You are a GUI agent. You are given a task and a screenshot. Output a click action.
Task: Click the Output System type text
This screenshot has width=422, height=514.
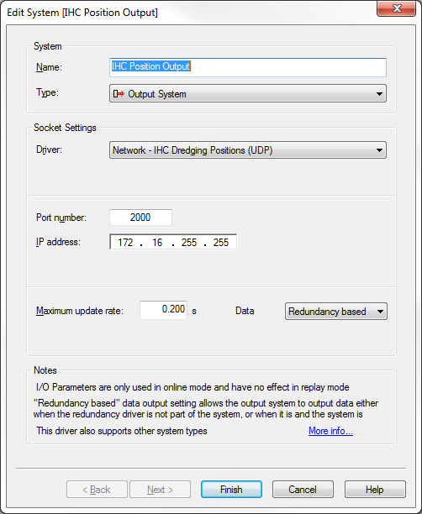tap(157, 94)
